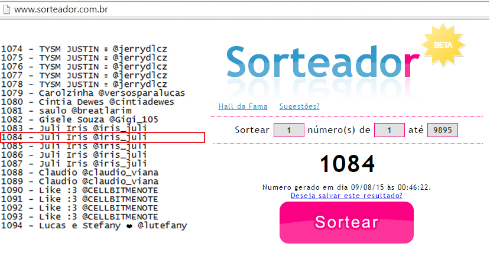The image size is (490, 253).
Task: Select row 1074 TYSM JUSTIN @jerrydlcz
Action: tap(84, 49)
